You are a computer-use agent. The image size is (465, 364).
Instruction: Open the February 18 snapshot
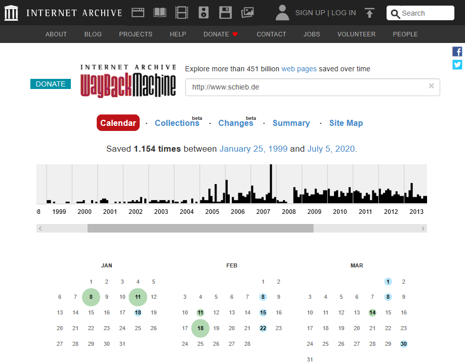pyautogui.click(x=200, y=328)
